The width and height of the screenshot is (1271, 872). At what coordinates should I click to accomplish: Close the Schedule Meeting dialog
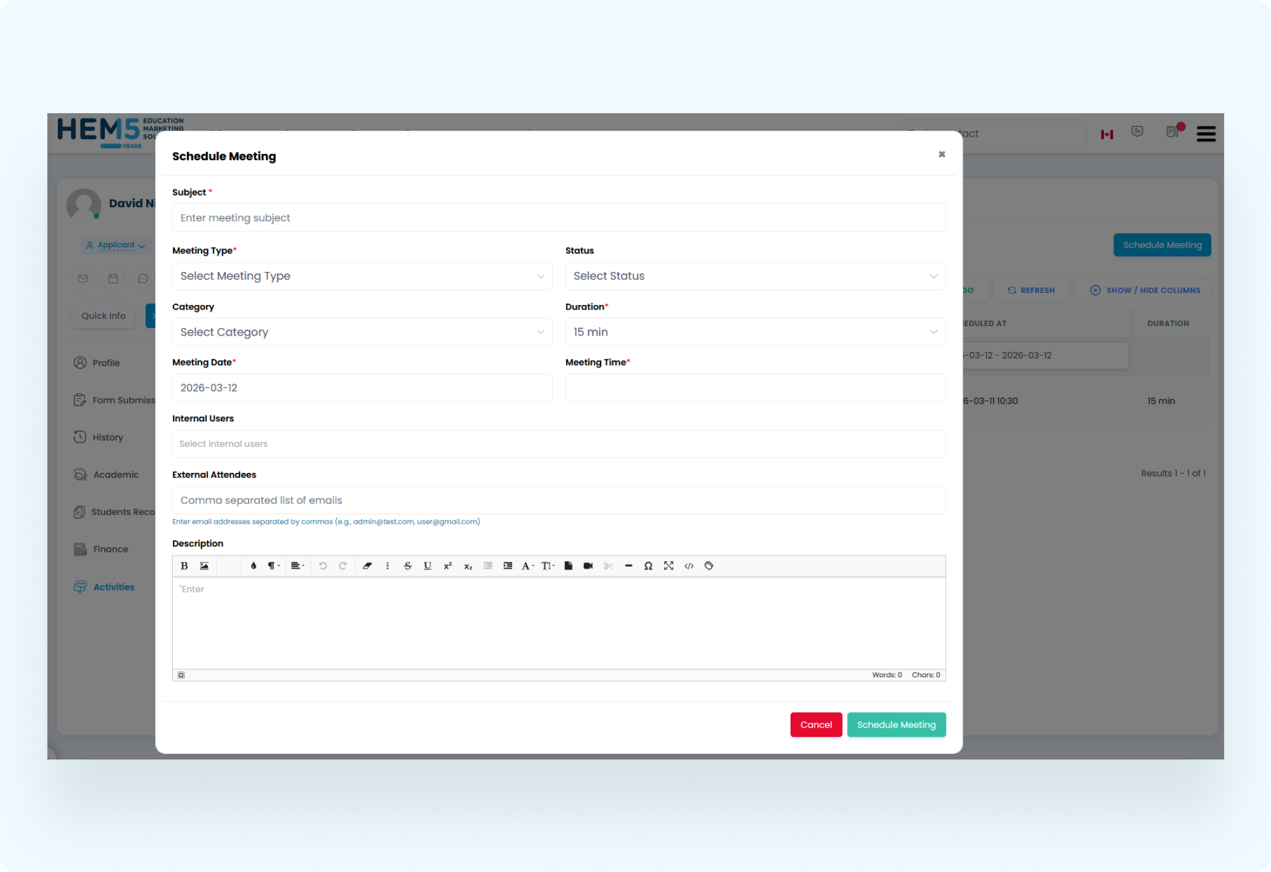(x=942, y=154)
